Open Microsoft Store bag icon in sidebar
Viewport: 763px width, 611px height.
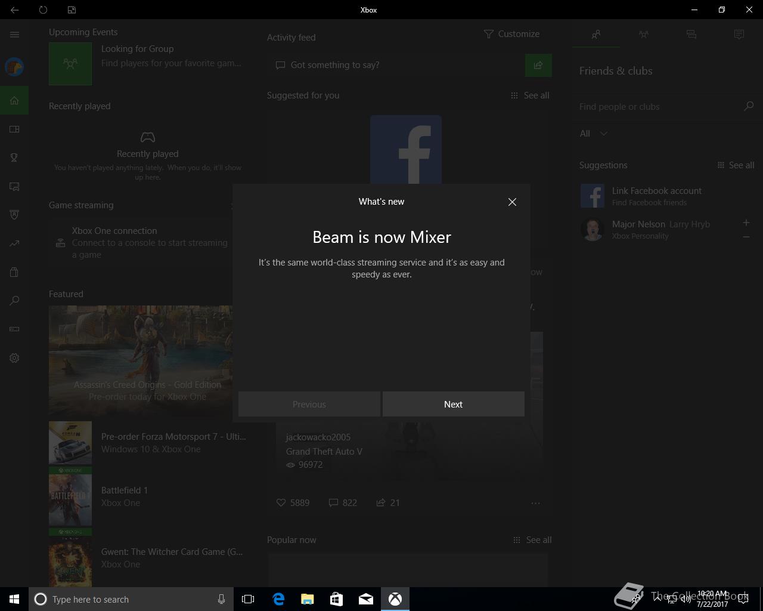[14, 272]
